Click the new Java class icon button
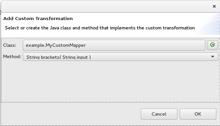The image size is (220, 126). (213, 45)
